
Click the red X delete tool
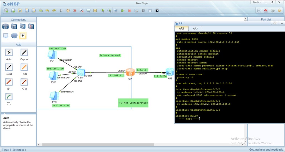(x=75, y=11)
